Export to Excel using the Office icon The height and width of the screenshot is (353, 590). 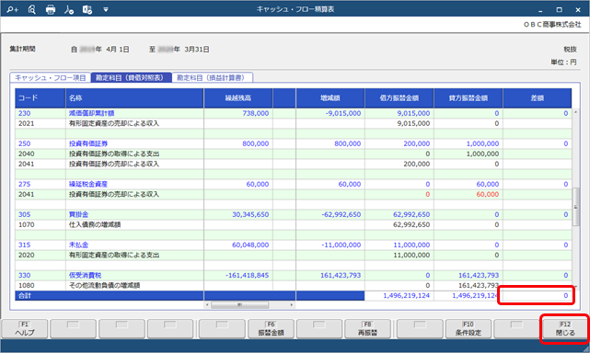pyautogui.click(x=87, y=9)
